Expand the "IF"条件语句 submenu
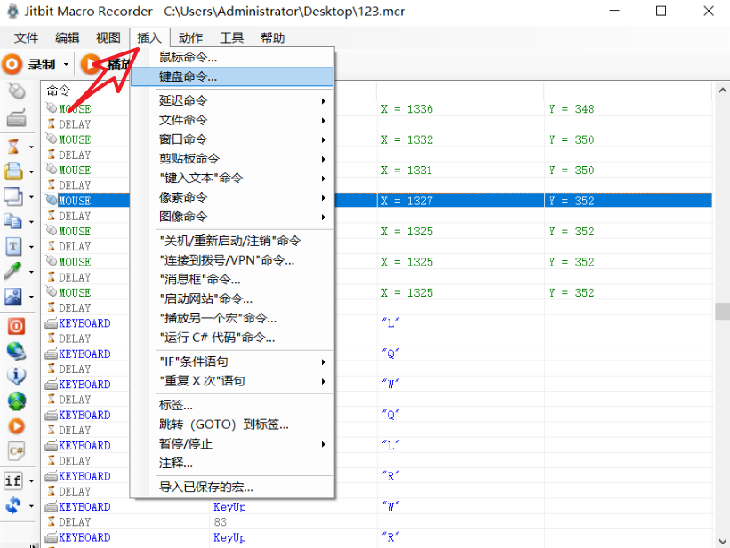Viewport: 730px width, 548px height. pyautogui.click(x=232, y=361)
